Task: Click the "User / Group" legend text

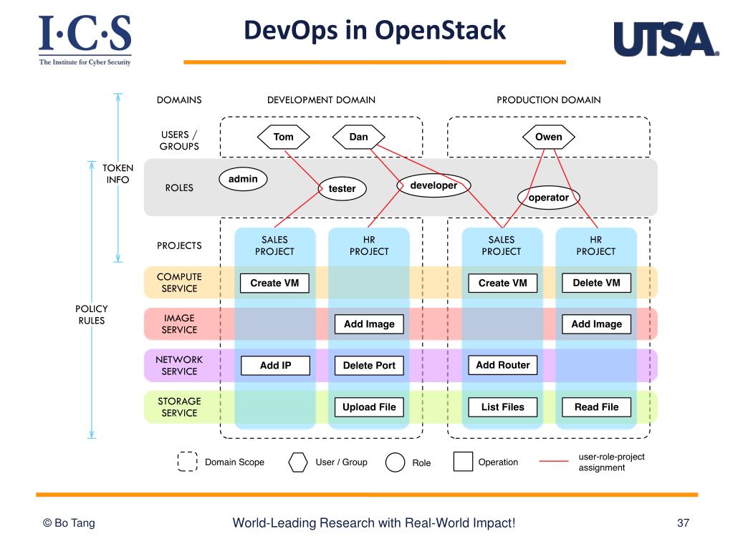Action: pos(341,462)
